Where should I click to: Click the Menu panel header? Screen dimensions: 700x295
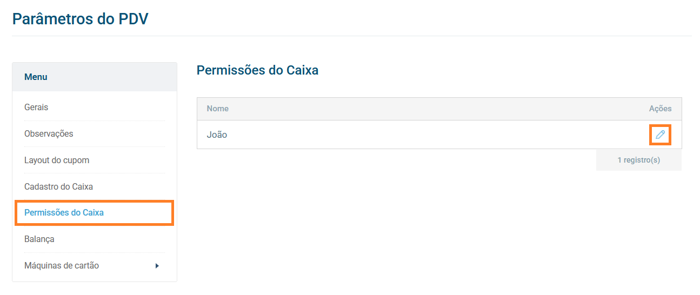(x=36, y=77)
